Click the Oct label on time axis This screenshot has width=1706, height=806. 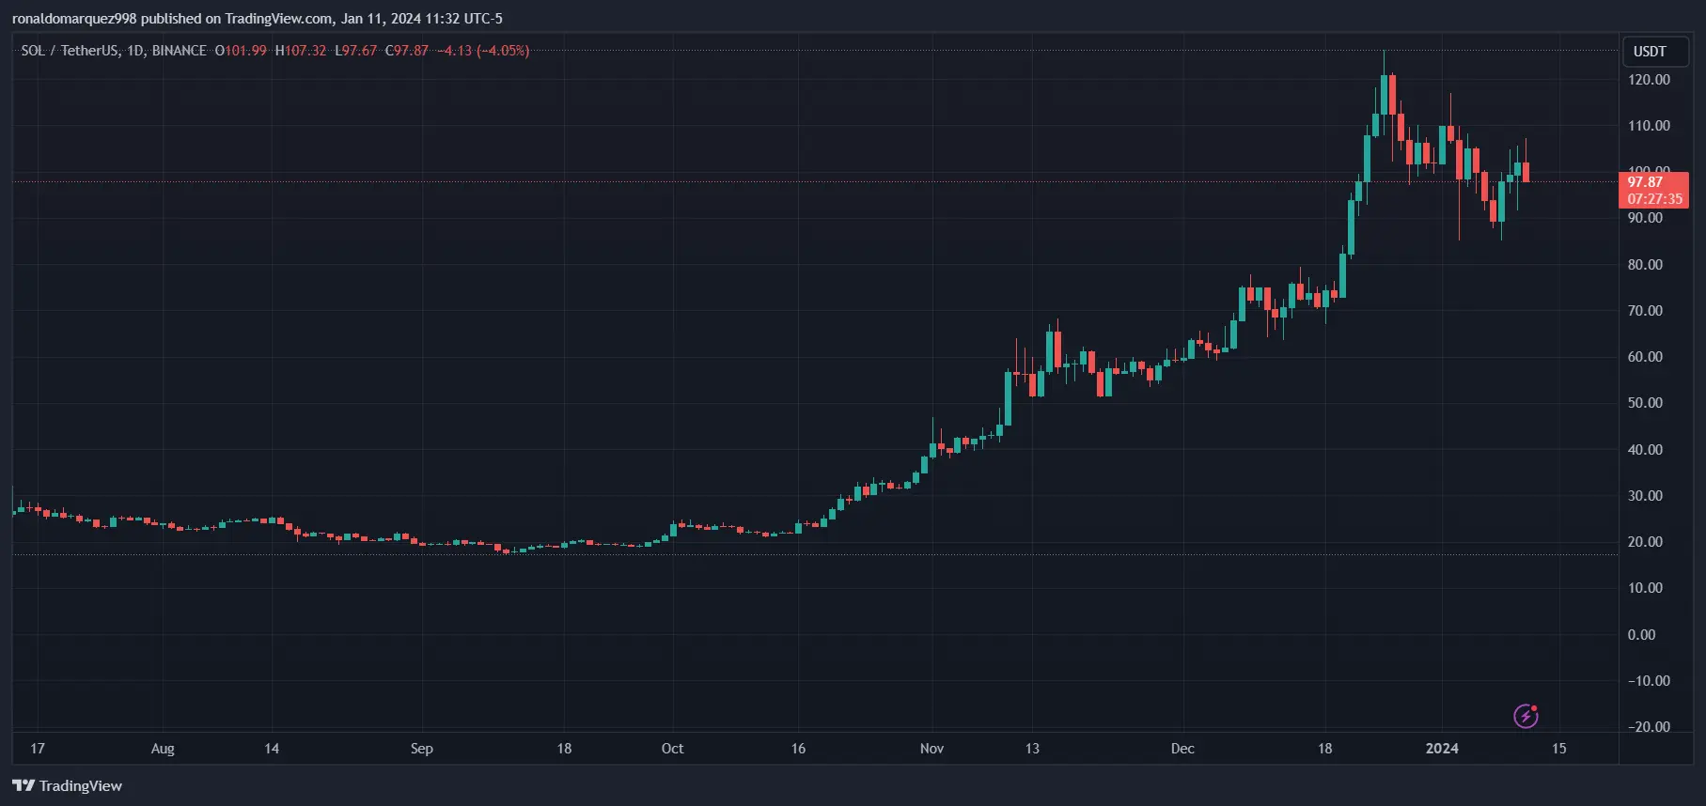pos(672,749)
